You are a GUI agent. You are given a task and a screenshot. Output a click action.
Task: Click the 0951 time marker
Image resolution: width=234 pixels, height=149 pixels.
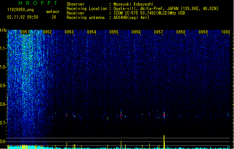(x=25, y=32)
